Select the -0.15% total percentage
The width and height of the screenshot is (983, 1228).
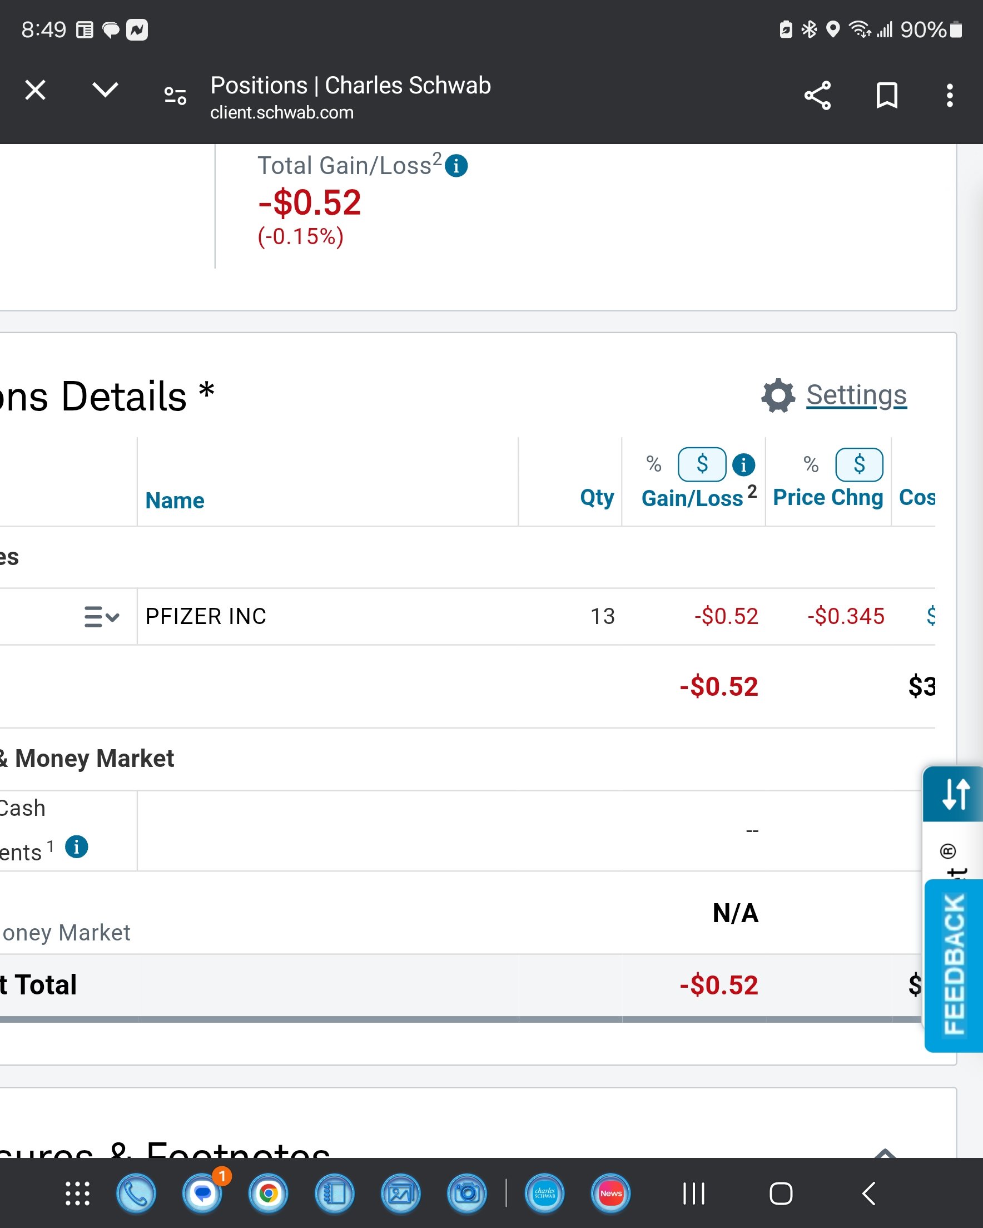click(301, 236)
